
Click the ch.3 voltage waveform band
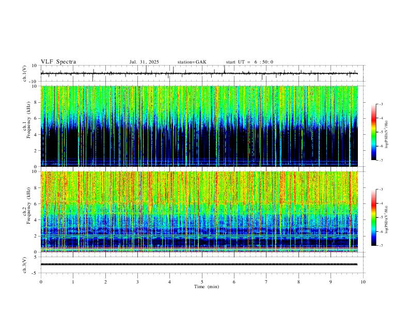199,264
